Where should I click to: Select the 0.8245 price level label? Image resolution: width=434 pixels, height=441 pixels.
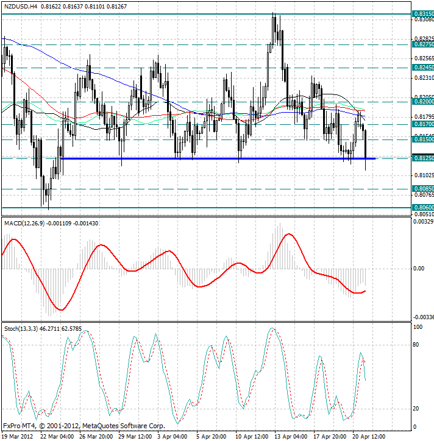click(423, 68)
